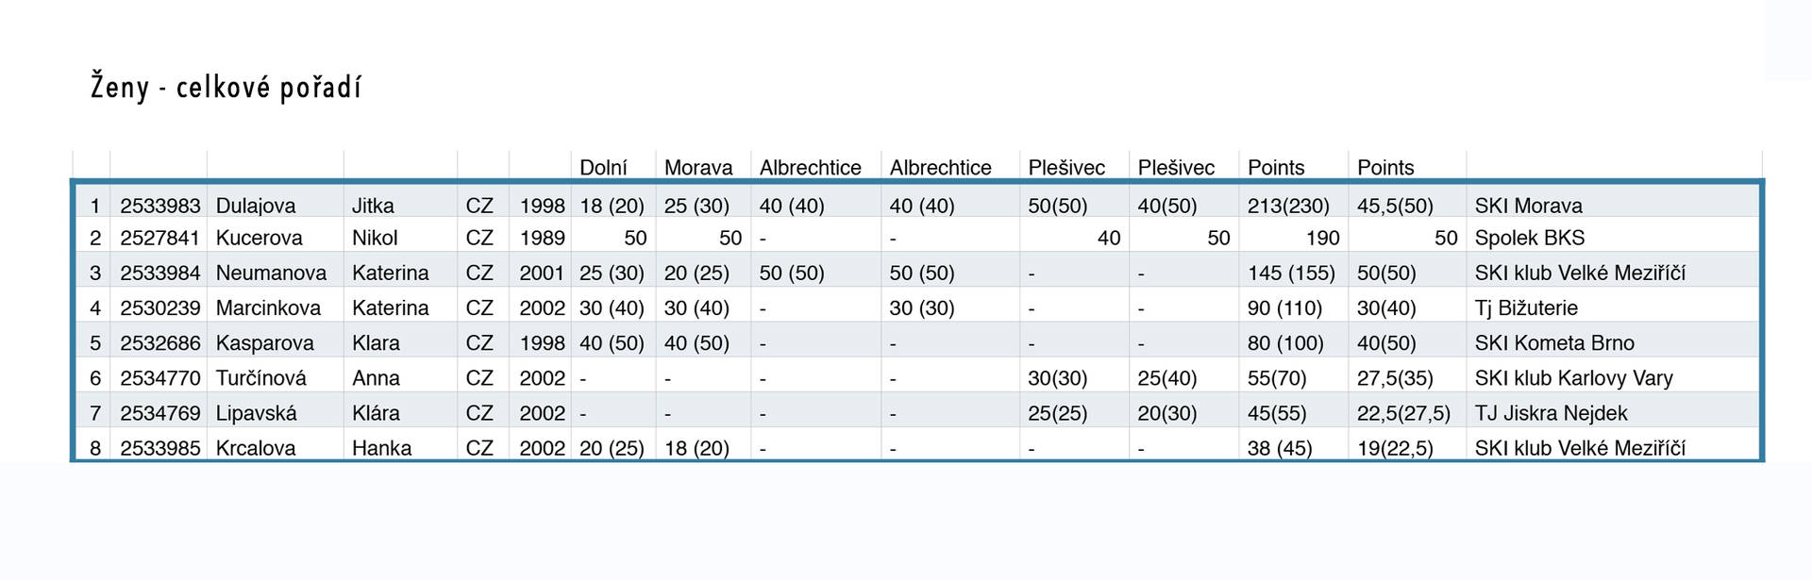Click the surname cell Neumanova
1812x580 pixels.
point(271,273)
